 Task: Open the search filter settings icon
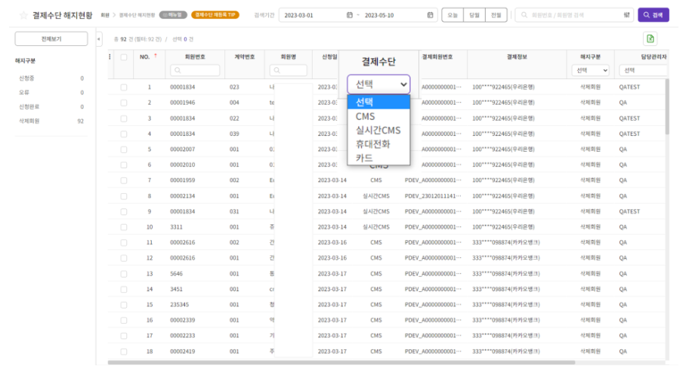pyautogui.click(x=627, y=15)
